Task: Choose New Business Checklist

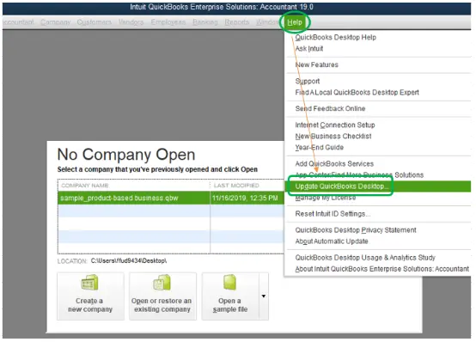Action: coord(333,136)
